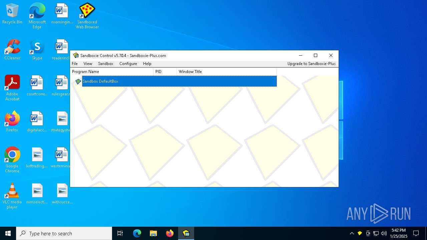This screenshot has width=427, height=240.
Task: Select the morningin Word document icon
Action: coord(62,14)
